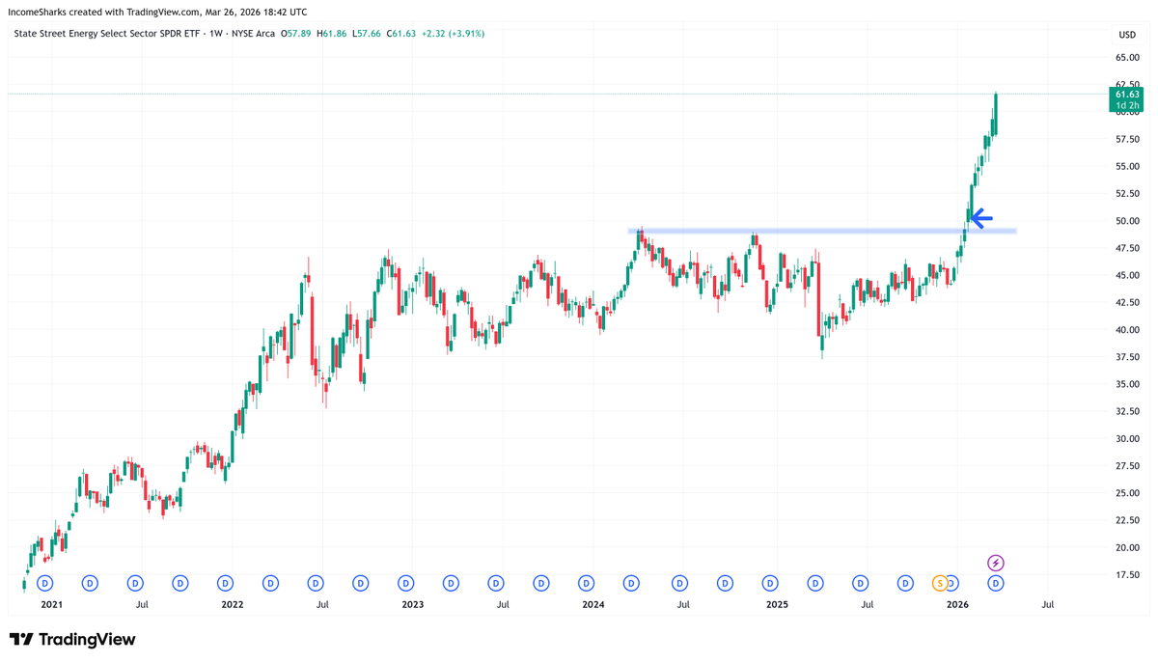Click the 55.00 price axis label

1127,166
